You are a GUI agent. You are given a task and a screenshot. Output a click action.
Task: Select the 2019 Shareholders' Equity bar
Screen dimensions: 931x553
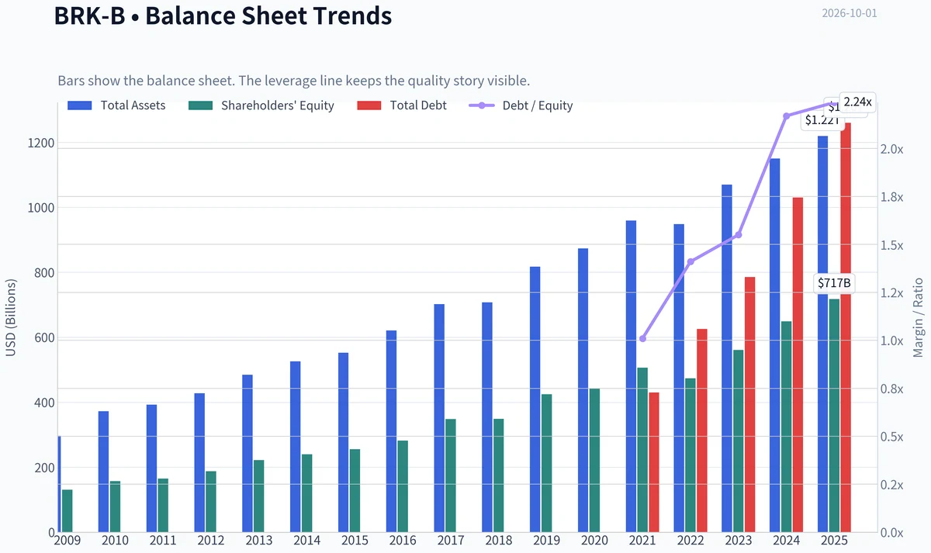[547, 463]
